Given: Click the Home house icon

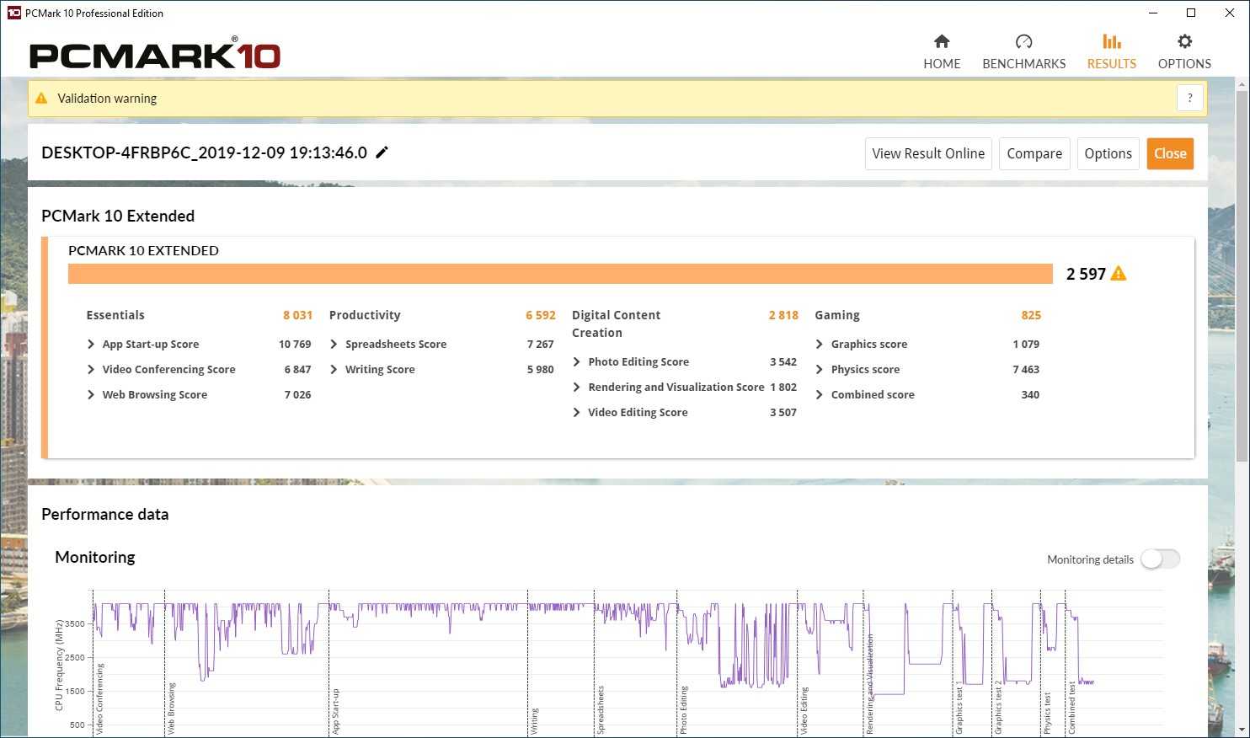Looking at the screenshot, I should (942, 41).
